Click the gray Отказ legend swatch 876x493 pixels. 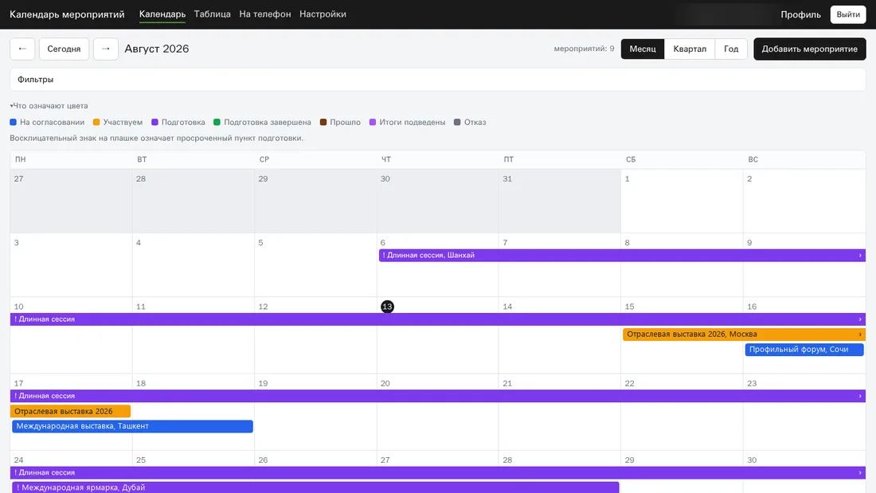(x=457, y=122)
